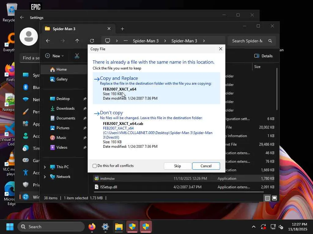Viewport: 313px width, 234px height.
Task: Click the Settings user avatar
Action: 29,37
